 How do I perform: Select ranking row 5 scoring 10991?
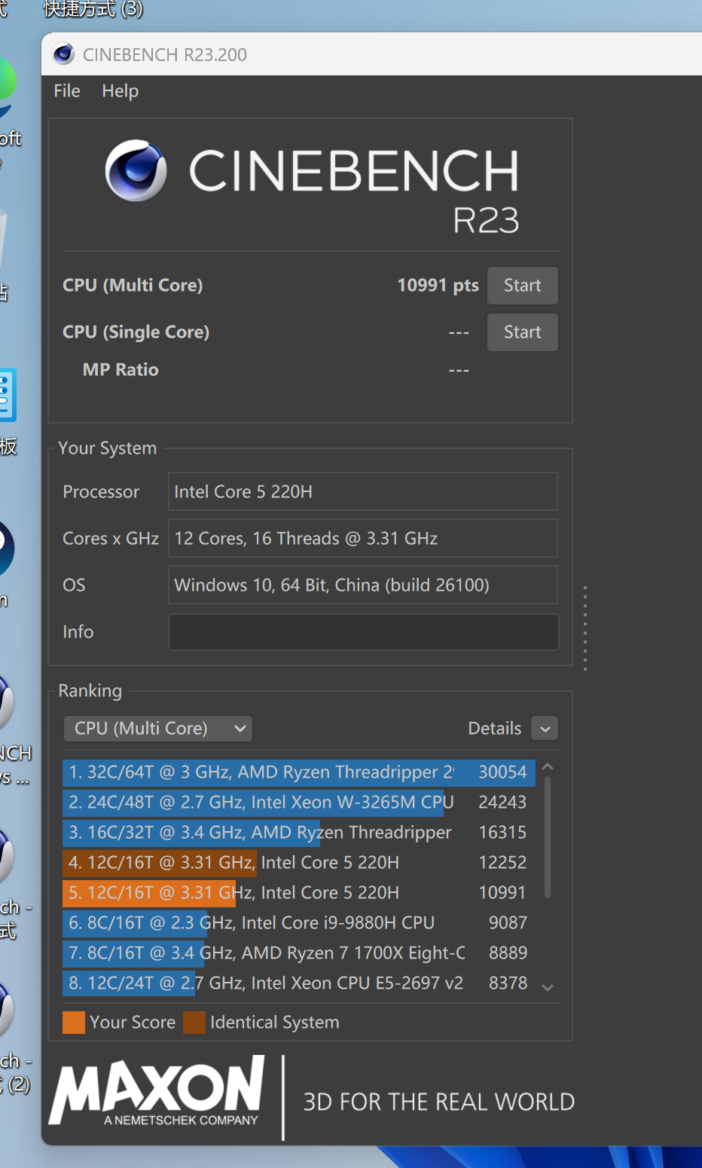click(299, 893)
